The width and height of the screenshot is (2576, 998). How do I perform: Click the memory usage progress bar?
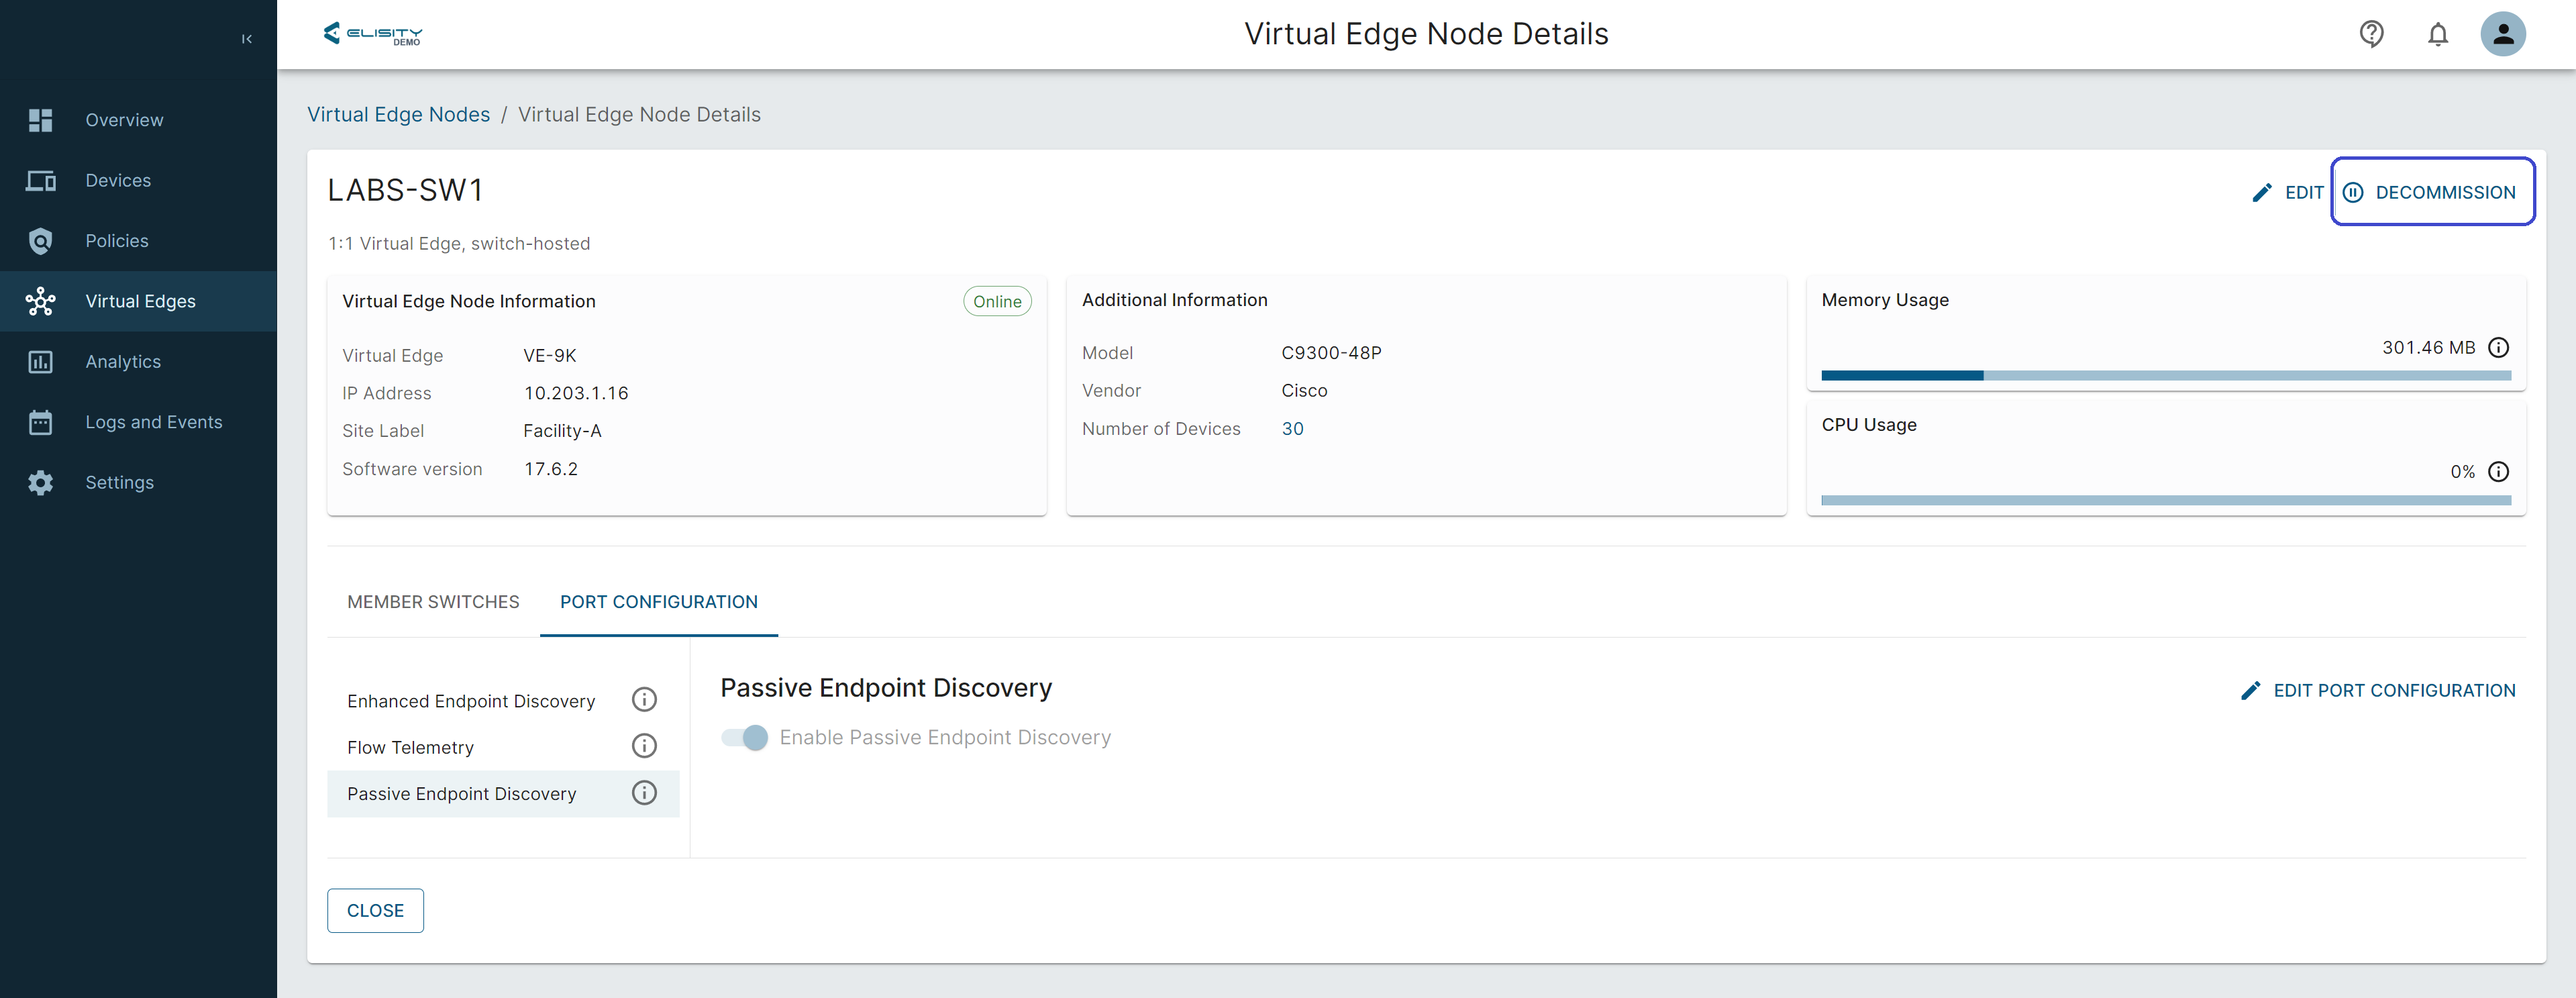[x=2165, y=376]
